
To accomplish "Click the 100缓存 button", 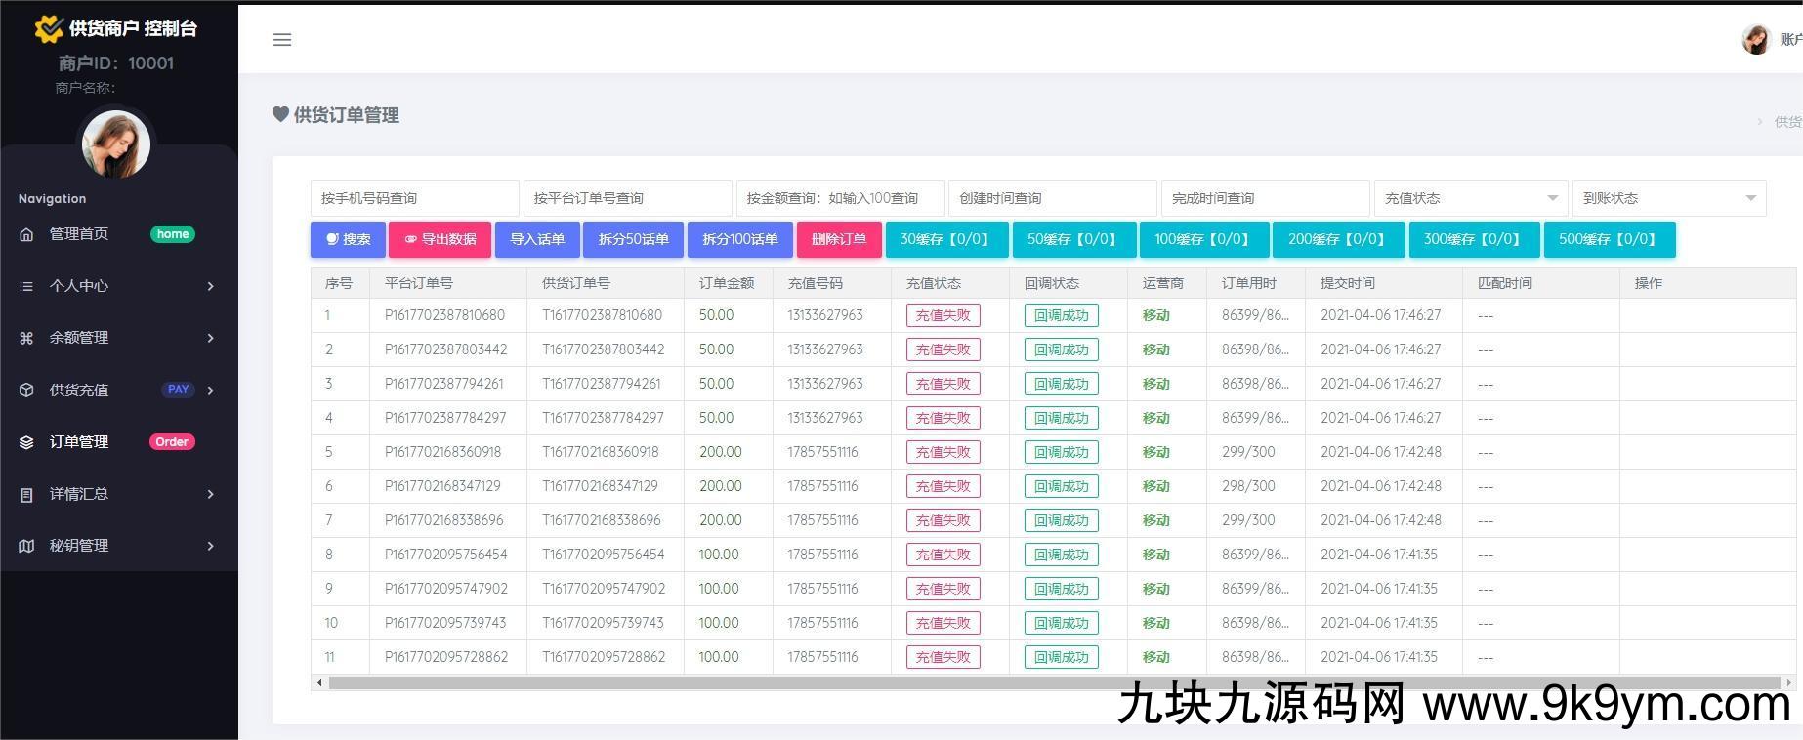I will pos(1203,239).
